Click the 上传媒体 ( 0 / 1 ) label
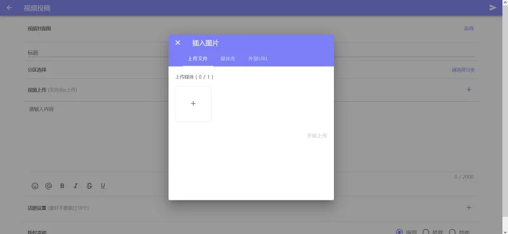508x234 pixels. (x=194, y=77)
